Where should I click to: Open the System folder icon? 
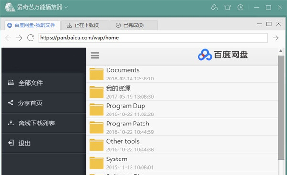[97, 162]
